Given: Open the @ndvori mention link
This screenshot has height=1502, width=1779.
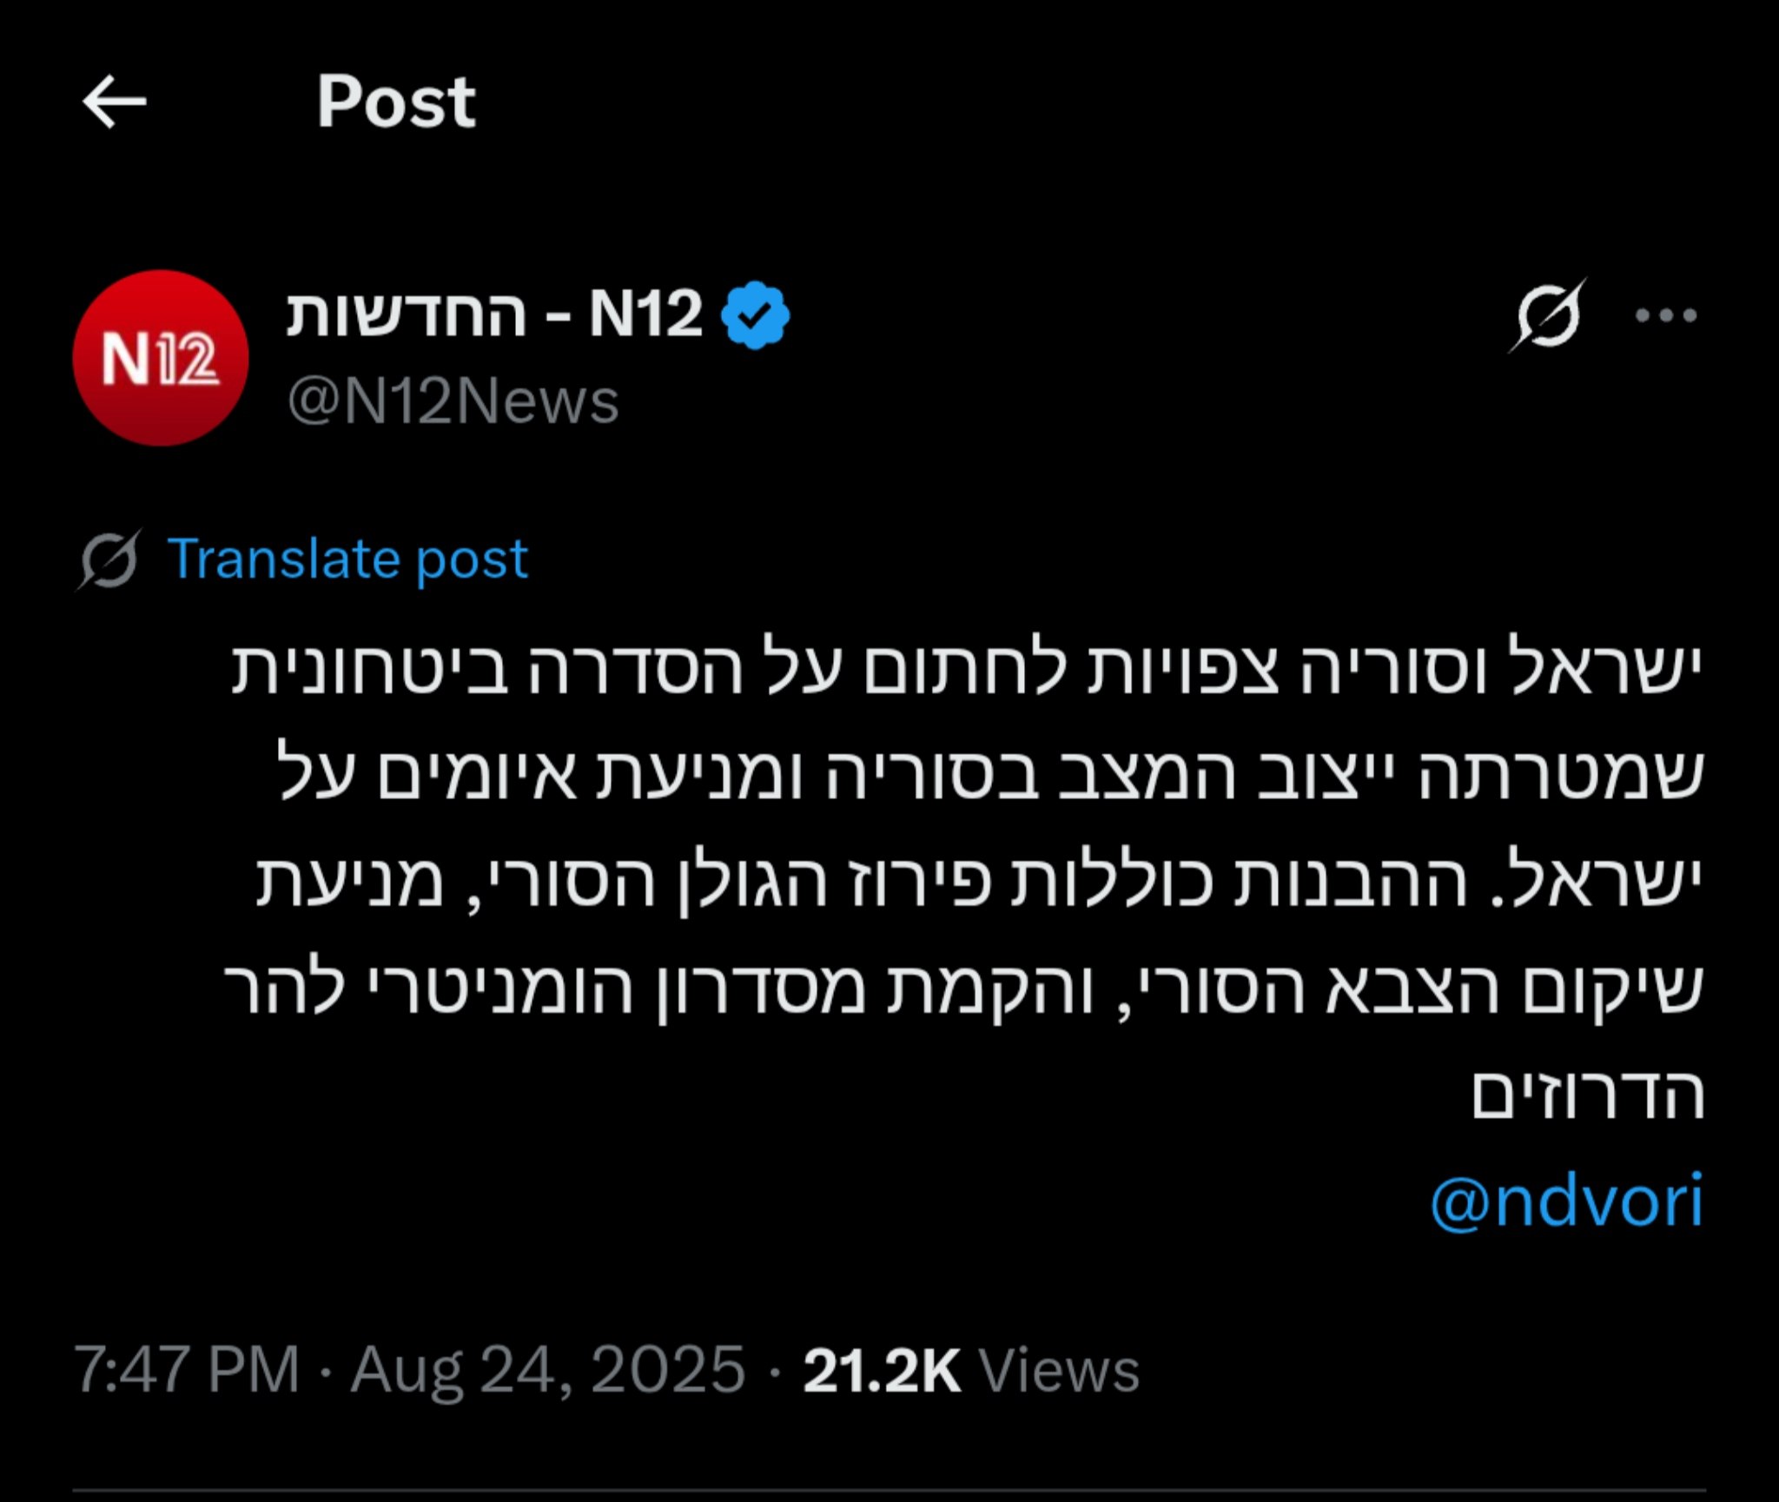Looking at the screenshot, I should (1566, 1201).
